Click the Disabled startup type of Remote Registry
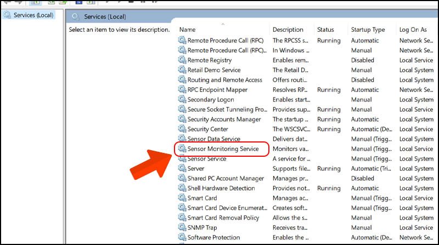439x245 pixels. 363,60
